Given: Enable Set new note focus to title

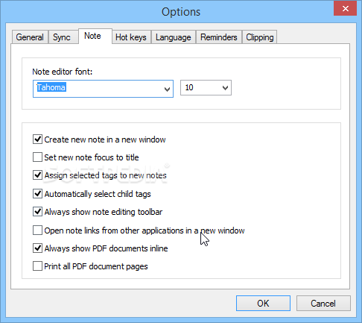Looking at the screenshot, I should pos(37,157).
